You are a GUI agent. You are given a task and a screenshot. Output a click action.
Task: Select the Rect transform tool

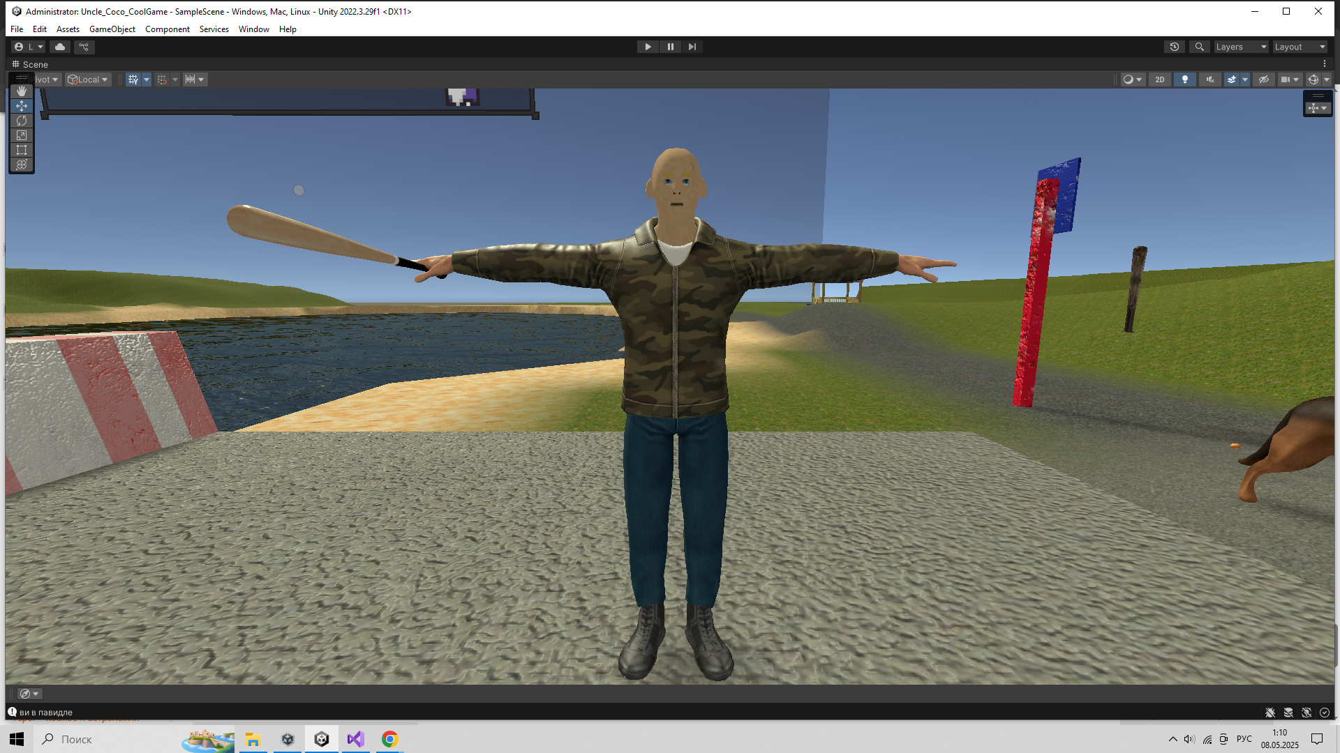(22, 150)
